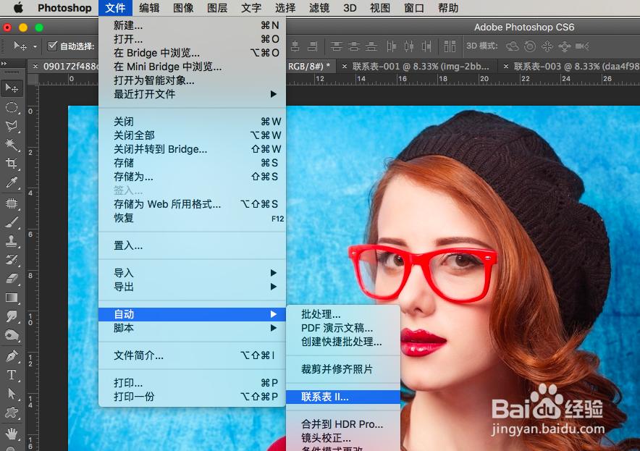
Task: Choose 创建快捷批处理... menu item
Action: pyautogui.click(x=343, y=342)
